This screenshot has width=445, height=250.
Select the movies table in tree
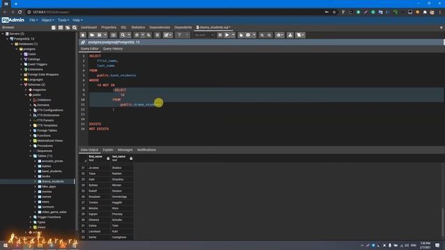47,192
